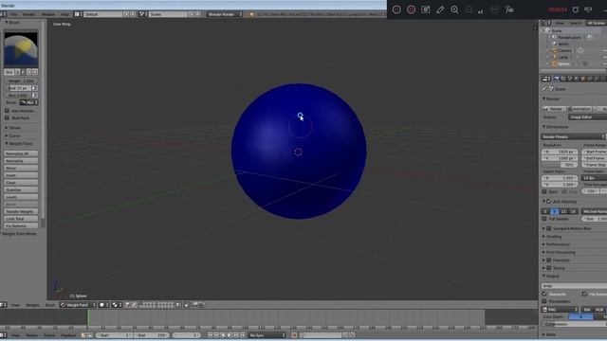Toggle the Sampled Motion Blur checkbox
Viewport: 607px width, 341px height.
click(x=549, y=228)
